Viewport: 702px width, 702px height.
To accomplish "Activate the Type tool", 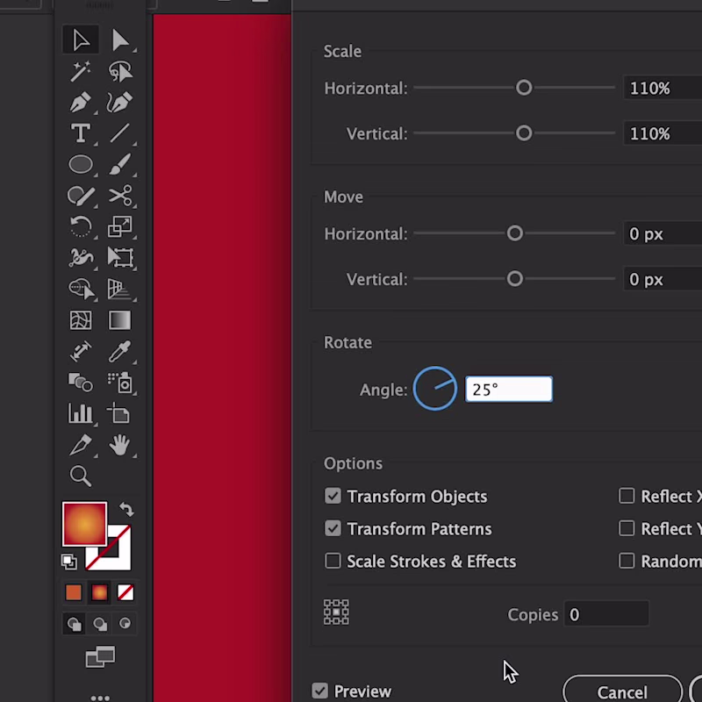I will (x=80, y=133).
